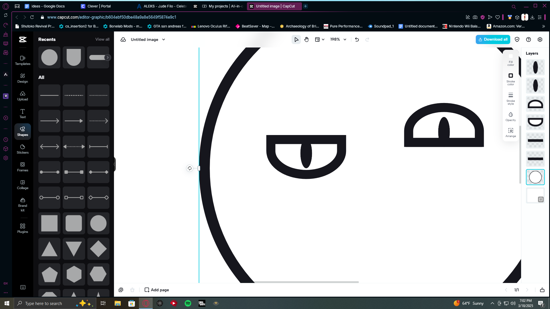
Task: Insert the solid line shape
Action: 49,95
